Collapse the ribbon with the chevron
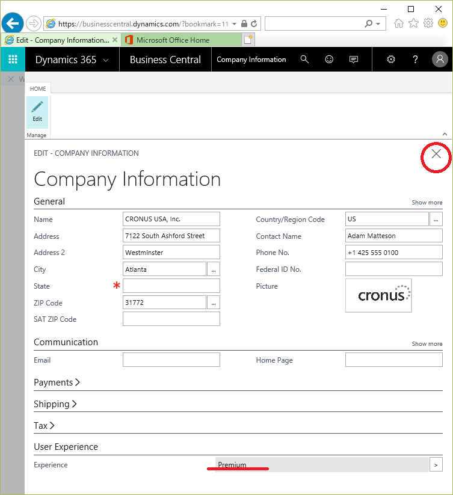 pyautogui.click(x=445, y=134)
